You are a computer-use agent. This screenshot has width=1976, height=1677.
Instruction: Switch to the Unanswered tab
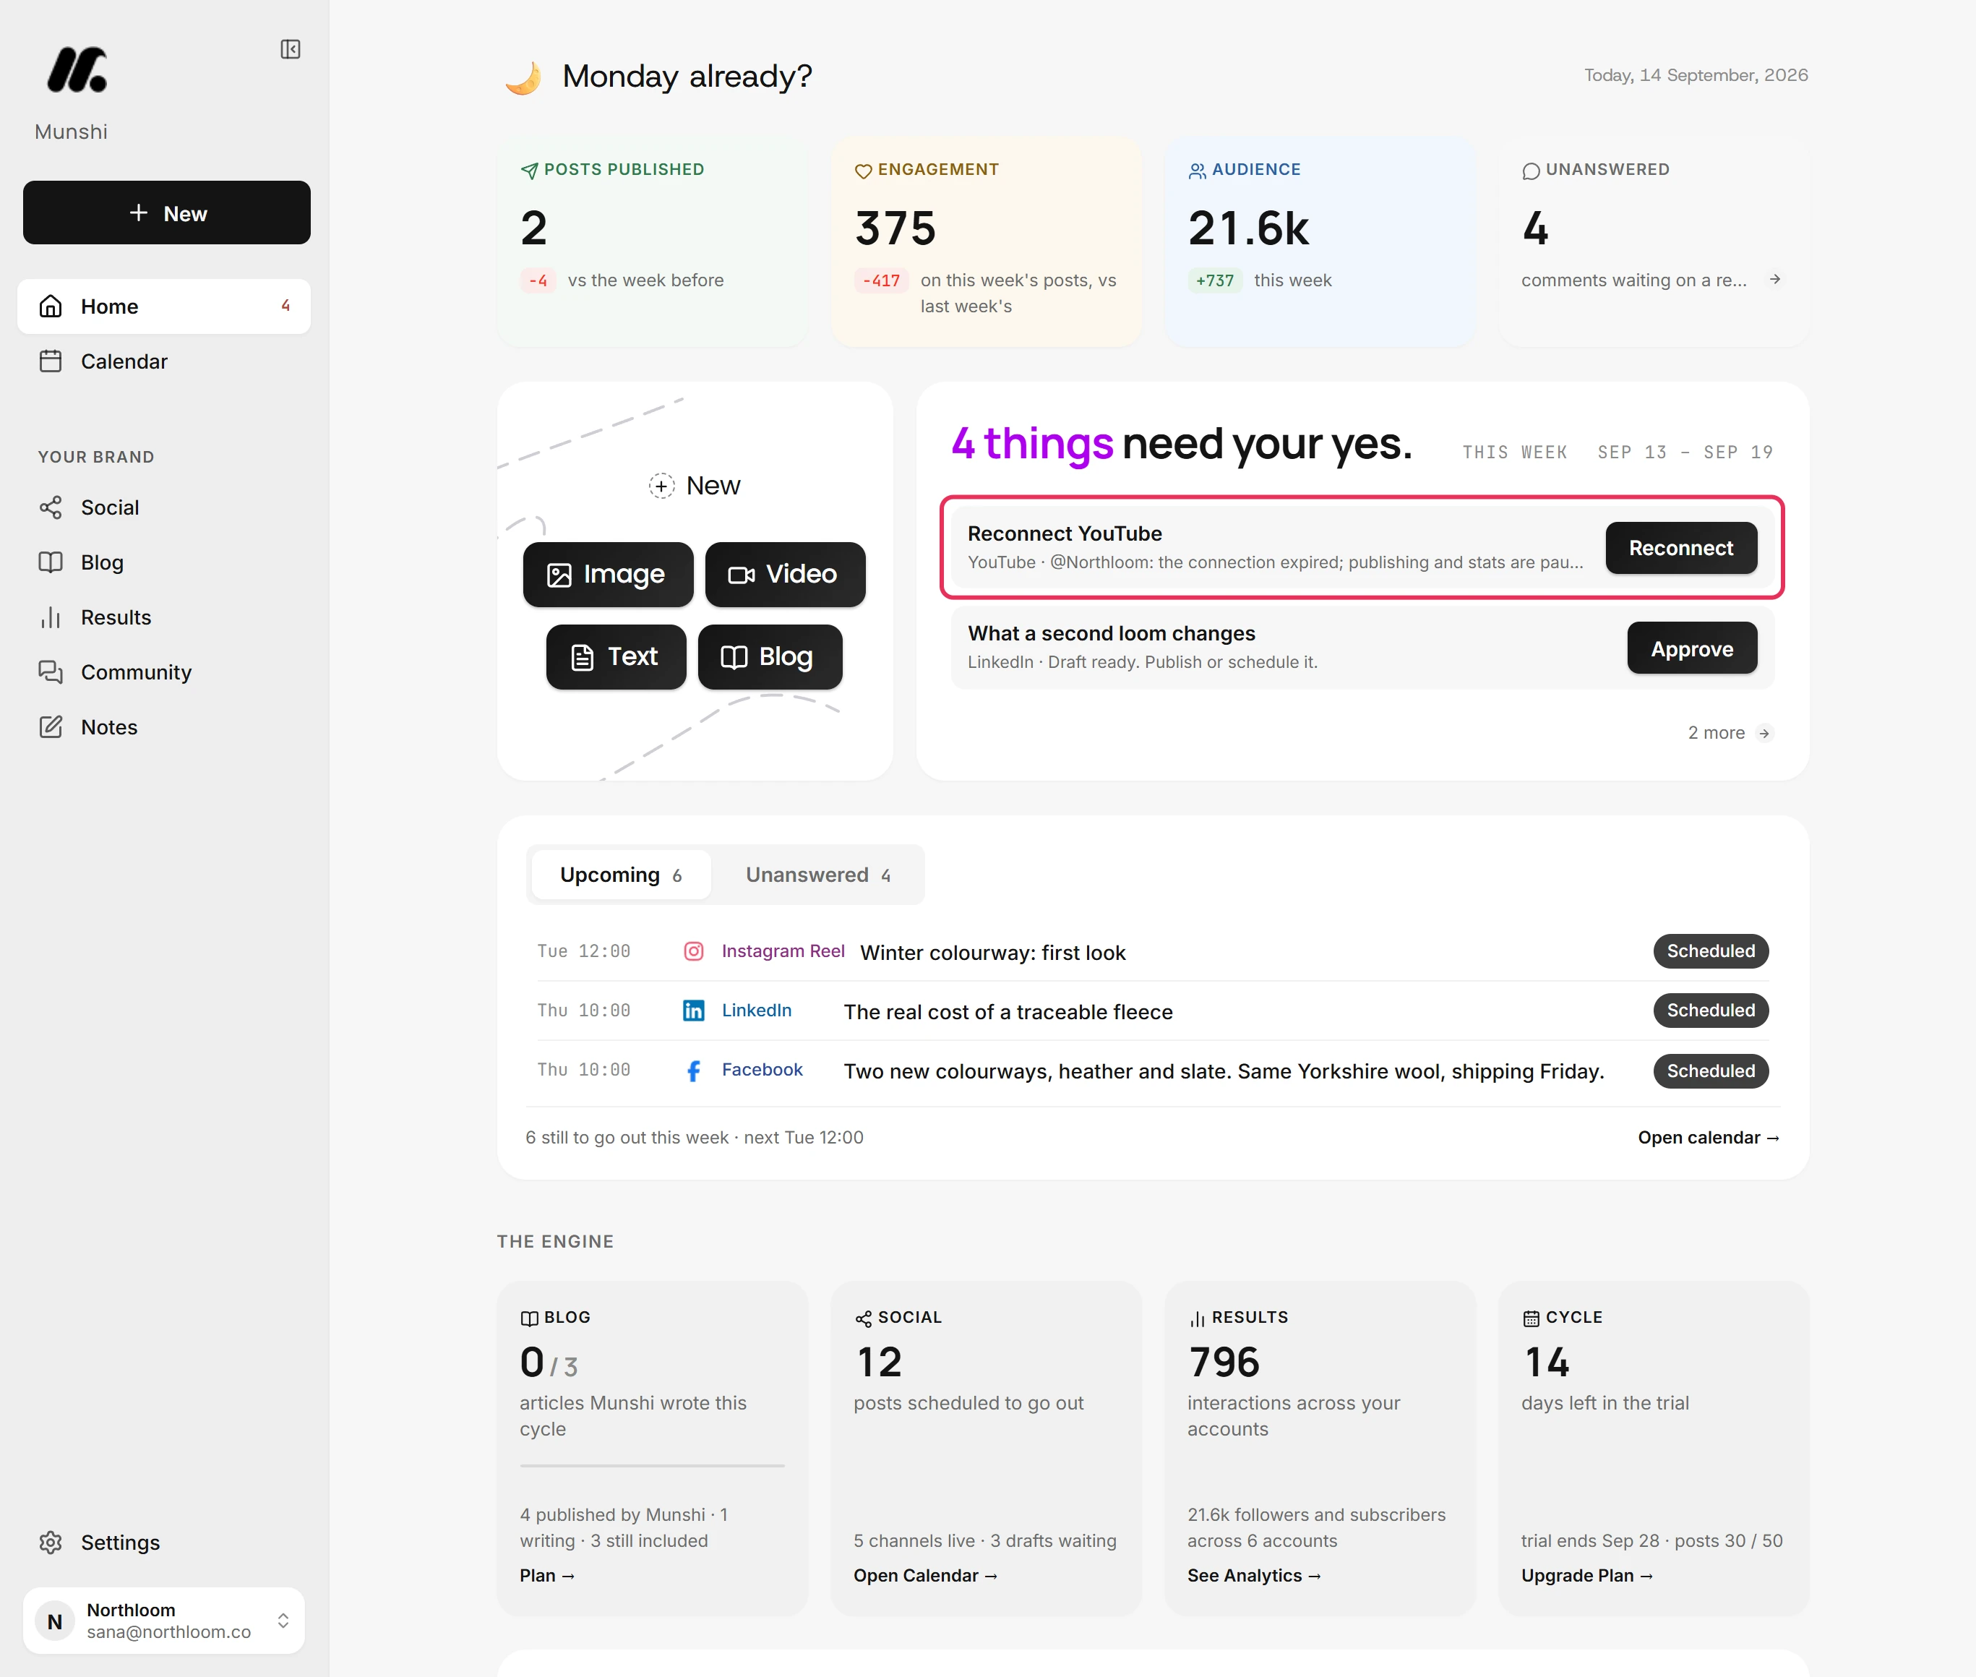coord(817,875)
